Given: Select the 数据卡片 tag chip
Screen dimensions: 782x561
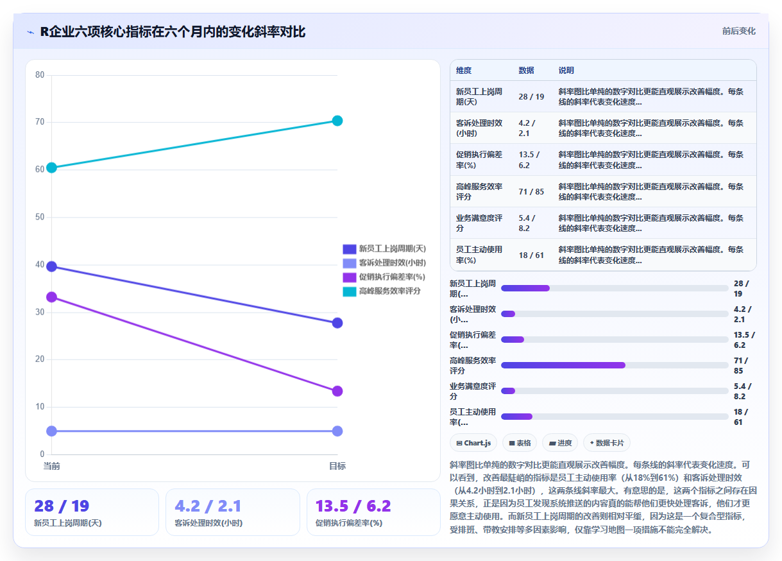Looking at the screenshot, I should pyautogui.click(x=607, y=443).
